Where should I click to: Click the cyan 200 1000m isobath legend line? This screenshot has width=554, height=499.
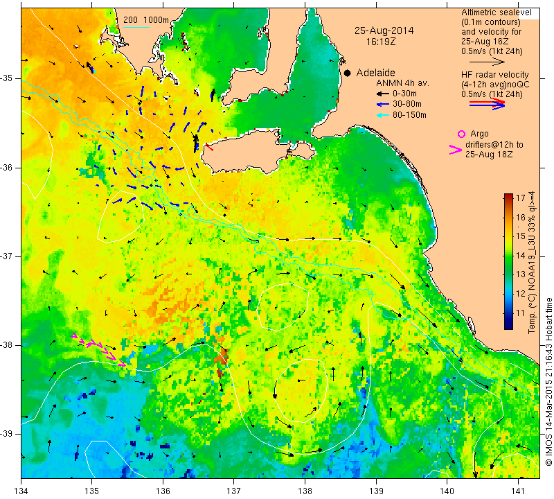136,27
